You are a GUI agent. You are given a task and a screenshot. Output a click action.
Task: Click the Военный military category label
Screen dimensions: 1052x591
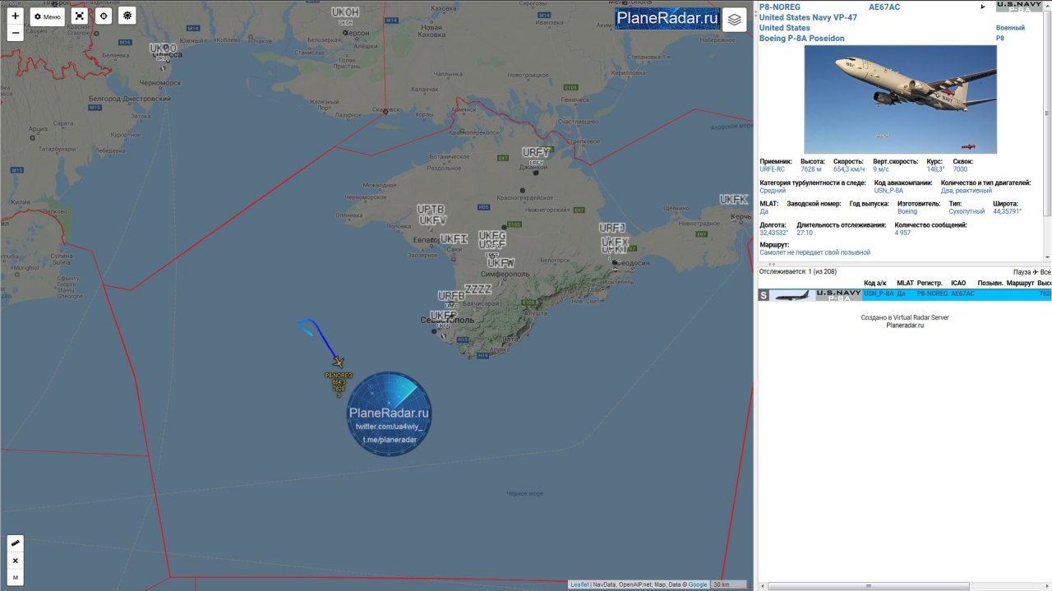(1010, 28)
